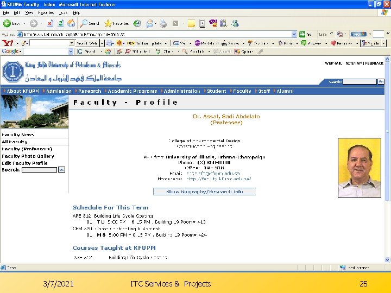Click the Yahoo Mail envelope button
The width and height of the screenshot is (391, 293).
tap(179, 43)
